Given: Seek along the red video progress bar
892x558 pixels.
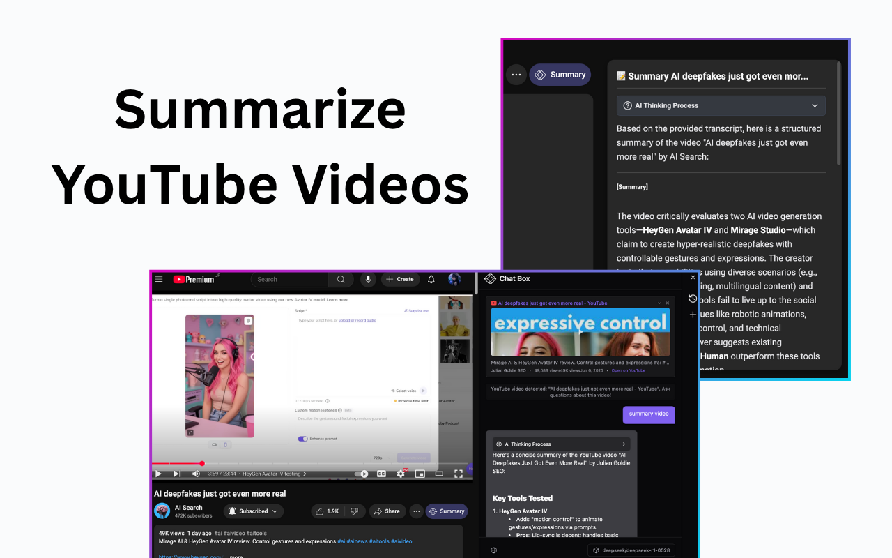Looking at the screenshot, I should 312,463.
